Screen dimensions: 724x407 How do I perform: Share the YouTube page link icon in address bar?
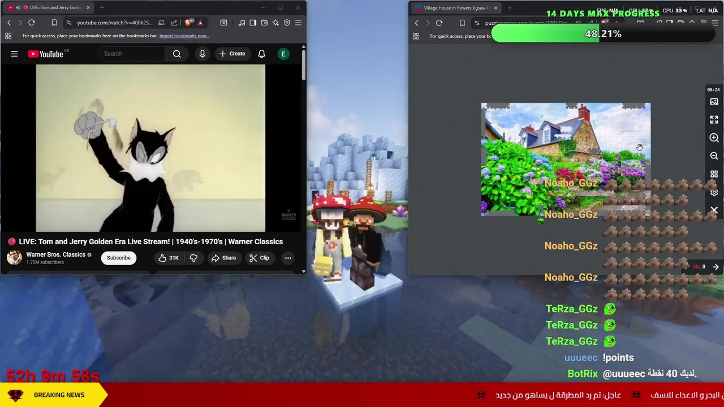[x=174, y=23]
